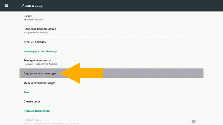Toggle the Виброотклик switch
223x125 pixels.
(194, 121)
